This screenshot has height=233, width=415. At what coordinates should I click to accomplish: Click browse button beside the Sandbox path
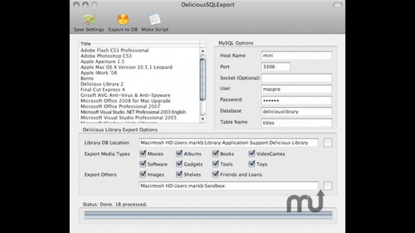coord(328,186)
